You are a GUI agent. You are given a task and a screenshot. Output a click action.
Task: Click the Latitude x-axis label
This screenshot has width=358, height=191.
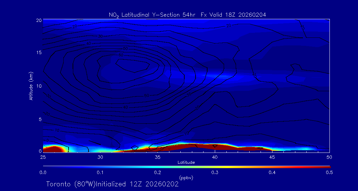[186, 162]
